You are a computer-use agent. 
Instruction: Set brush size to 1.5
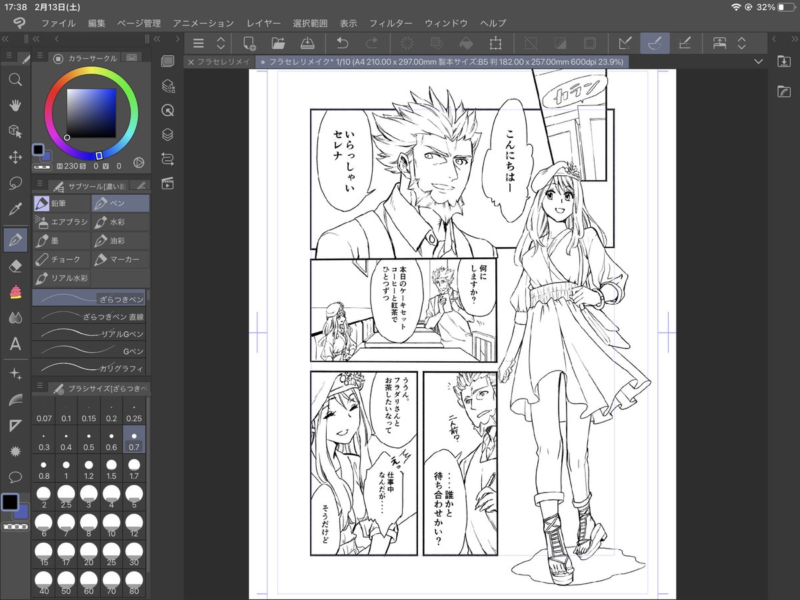112,468
